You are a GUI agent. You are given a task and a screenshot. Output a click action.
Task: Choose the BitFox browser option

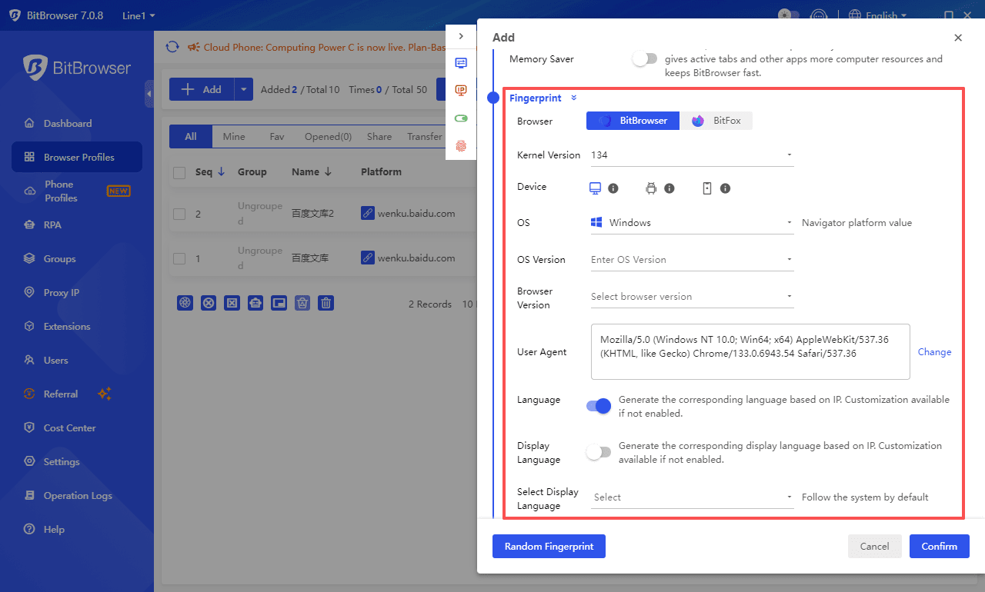coord(716,121)
